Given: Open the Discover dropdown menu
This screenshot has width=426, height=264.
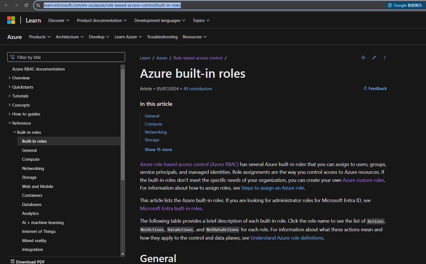Looking at the screenshot, I should tap(59, 21).
